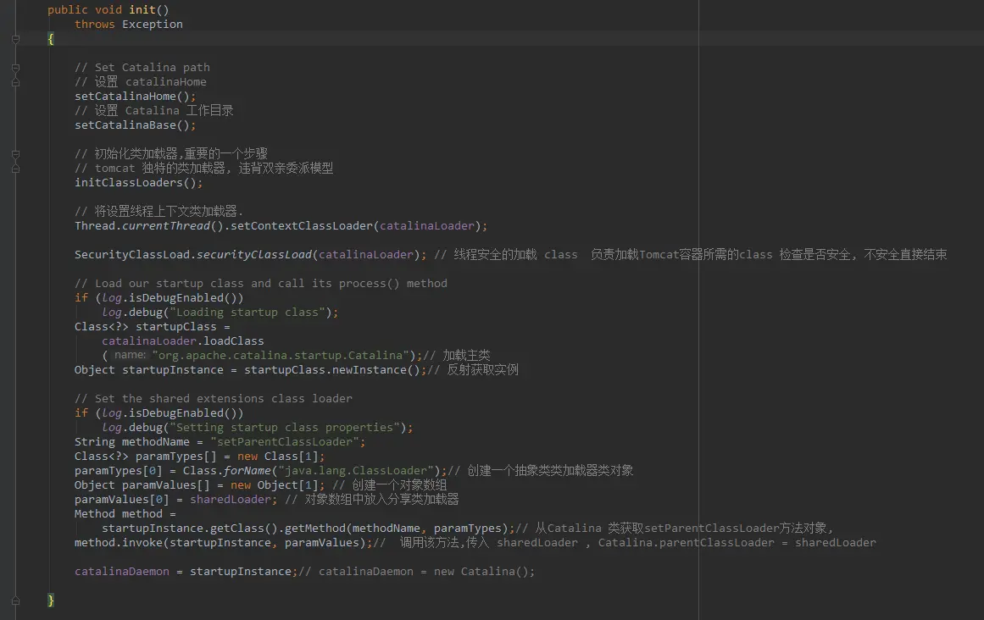Image resolution: width=984 pixels, height=620 pixels.
Task: Click the initClassLoaders() call
Action: [x=139, y=183]
